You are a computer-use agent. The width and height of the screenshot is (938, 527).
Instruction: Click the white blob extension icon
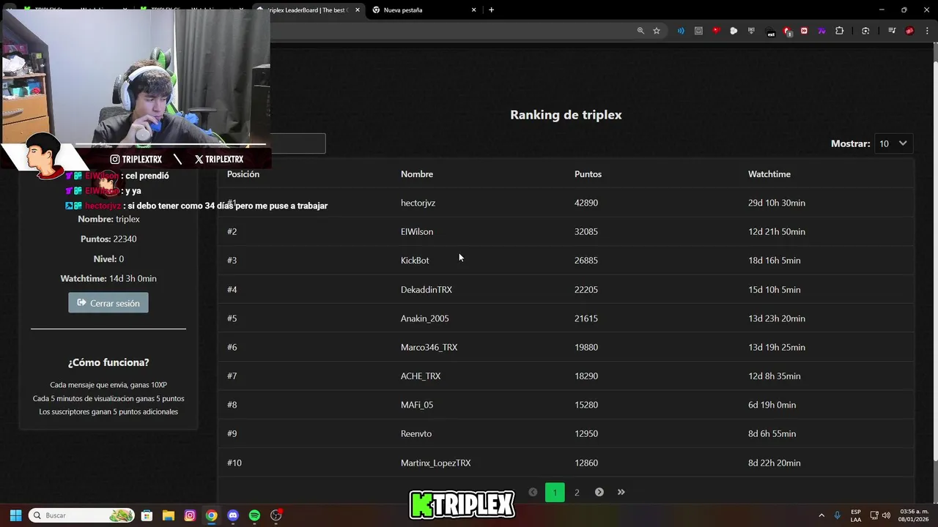click(x=734, y=31)
